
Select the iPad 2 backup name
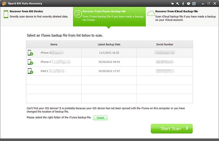pos(53,71)
